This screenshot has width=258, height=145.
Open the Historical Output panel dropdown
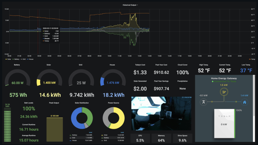tap(130, 5)
